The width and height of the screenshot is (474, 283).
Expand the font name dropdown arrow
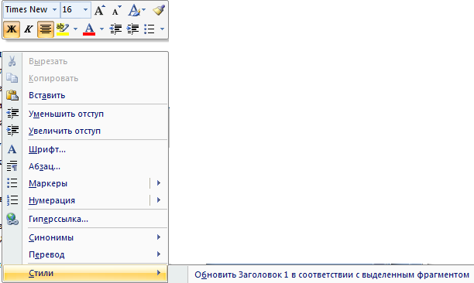pyautogui.click(x=55, y=9)
